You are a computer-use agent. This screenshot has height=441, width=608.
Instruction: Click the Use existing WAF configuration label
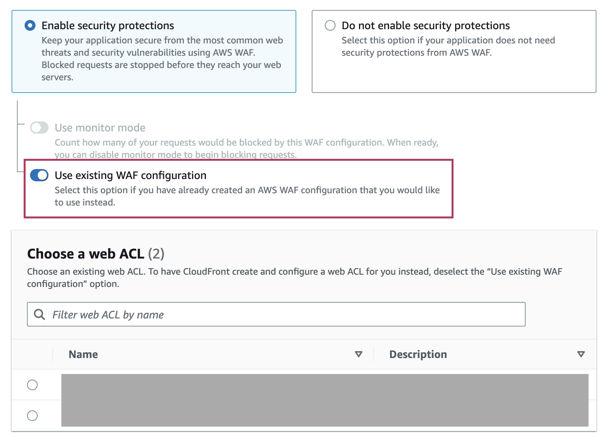[x=130, y=176]
